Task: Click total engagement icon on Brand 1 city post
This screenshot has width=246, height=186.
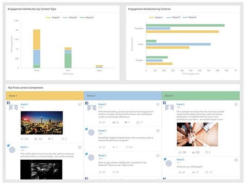Action: click(22, 139)
